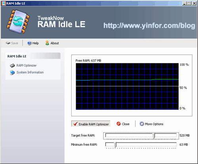Click the Free RAM usage graph
198x164 pixels.
[127, 86]
